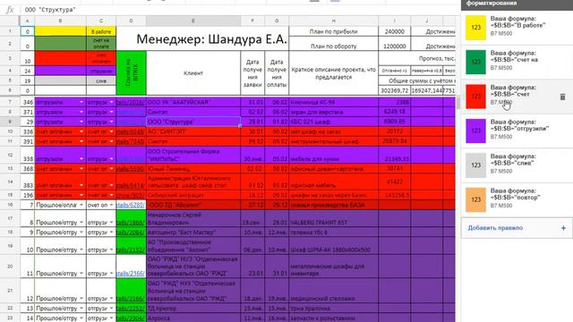
Task: Open column B dropdown in row 12
Action: [81, 159]
